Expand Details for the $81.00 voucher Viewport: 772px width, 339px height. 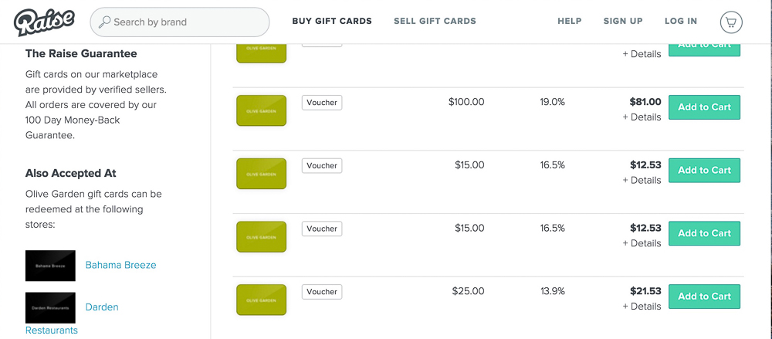point(642,117)
